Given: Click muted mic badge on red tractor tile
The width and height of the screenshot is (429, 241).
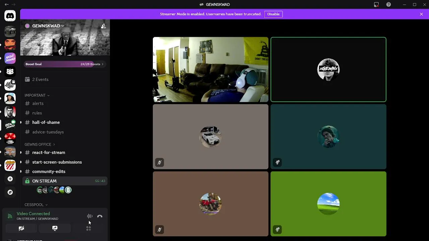Looking at the screenshot, I should pyautogui.click(x=160, y=230).
